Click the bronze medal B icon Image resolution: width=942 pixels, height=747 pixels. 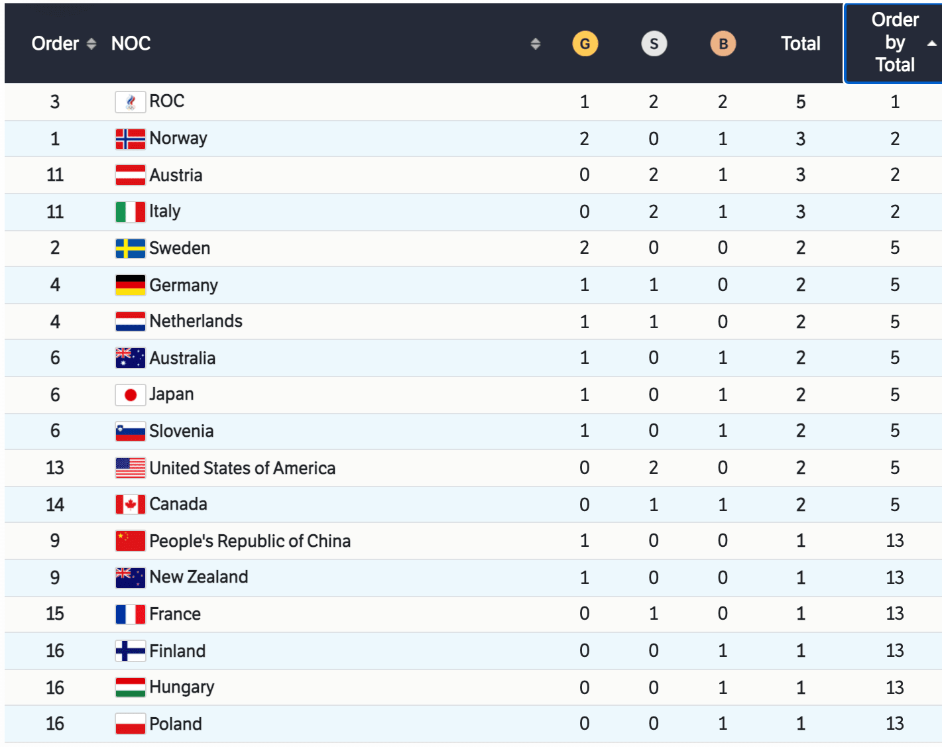point(723,44)
